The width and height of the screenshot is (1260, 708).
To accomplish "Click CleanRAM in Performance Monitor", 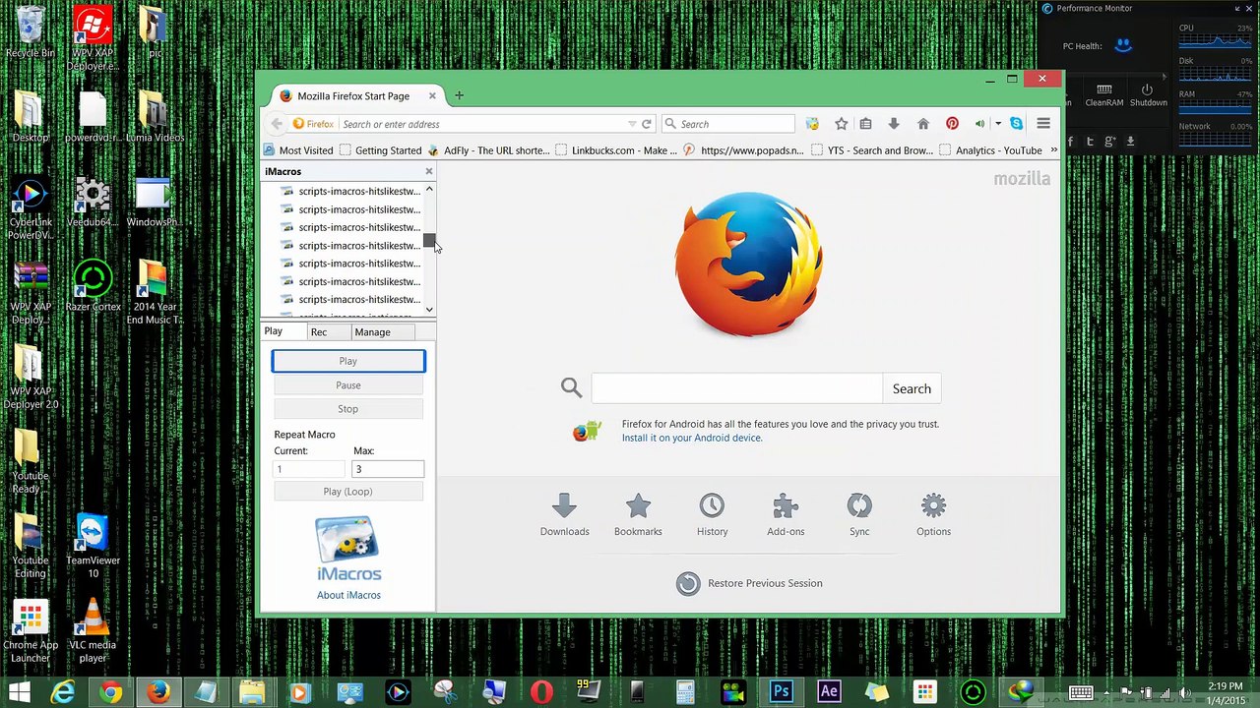I will point(1104,95).
